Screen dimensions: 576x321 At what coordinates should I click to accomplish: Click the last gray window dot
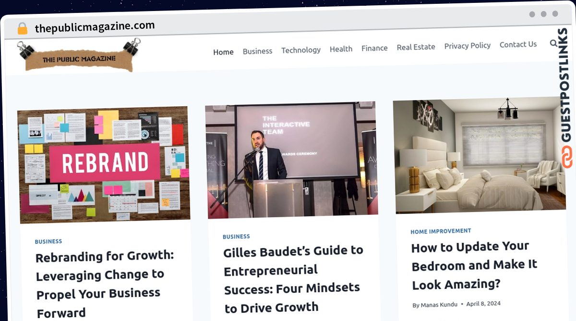(555, 14)
